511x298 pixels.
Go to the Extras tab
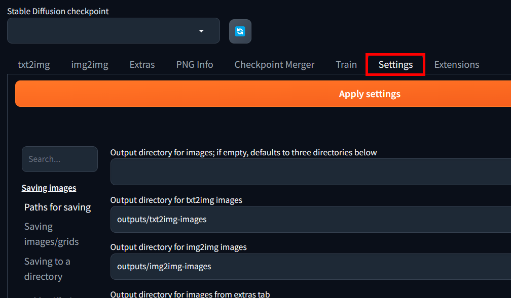pos(142,65)
